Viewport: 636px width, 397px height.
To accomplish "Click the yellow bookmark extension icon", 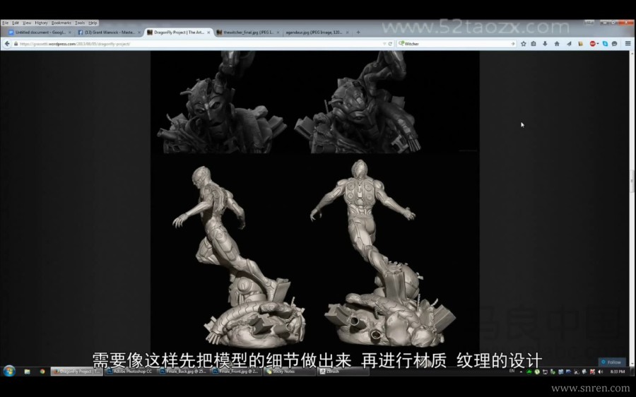I will 580,44.
